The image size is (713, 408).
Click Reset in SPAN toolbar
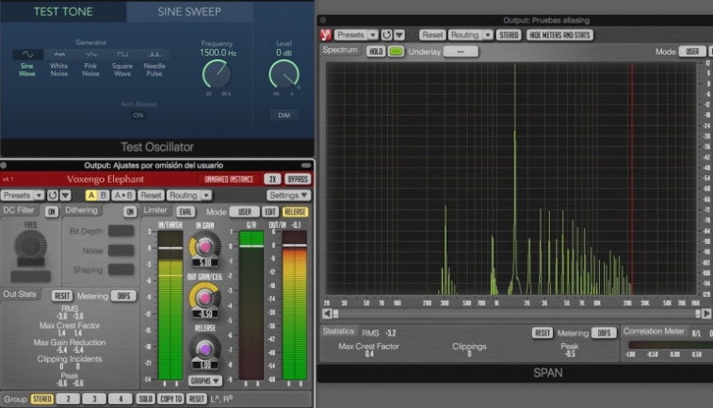[x=432, y=35]
